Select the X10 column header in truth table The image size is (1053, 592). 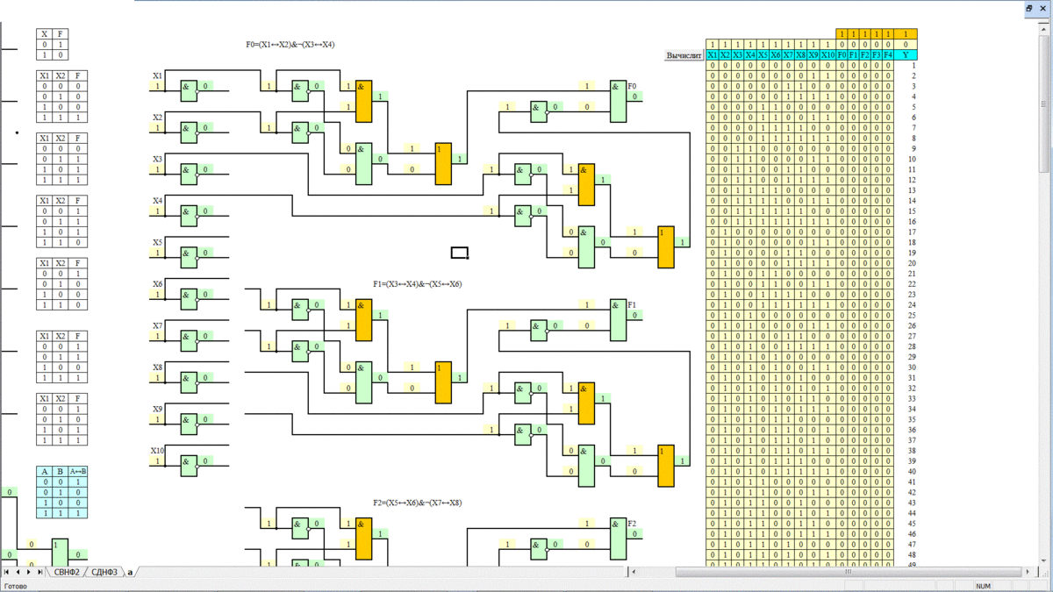[827, 55]
